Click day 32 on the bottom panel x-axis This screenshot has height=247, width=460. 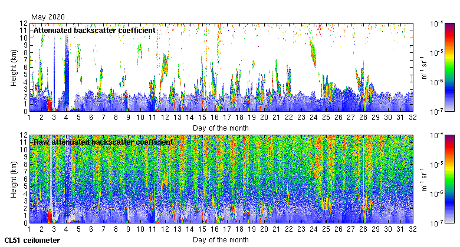coord(412,229)
